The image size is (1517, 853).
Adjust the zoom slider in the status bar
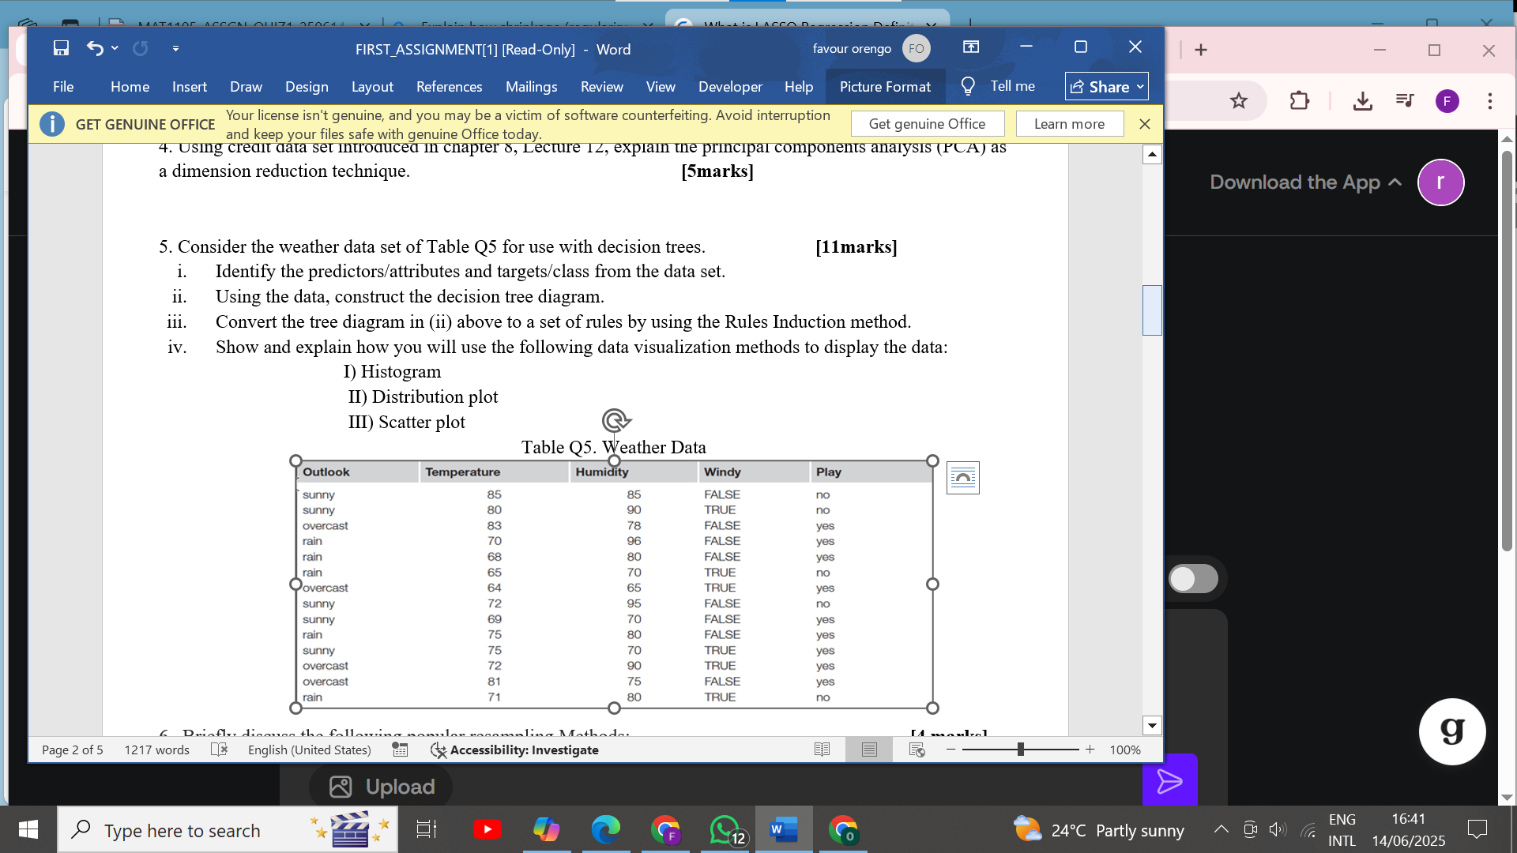(1021, 750)
